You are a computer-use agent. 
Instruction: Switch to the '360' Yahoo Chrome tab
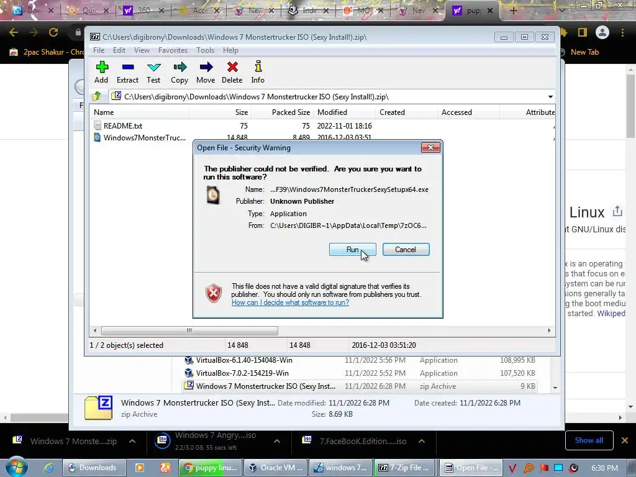click(x=144, y=11)
